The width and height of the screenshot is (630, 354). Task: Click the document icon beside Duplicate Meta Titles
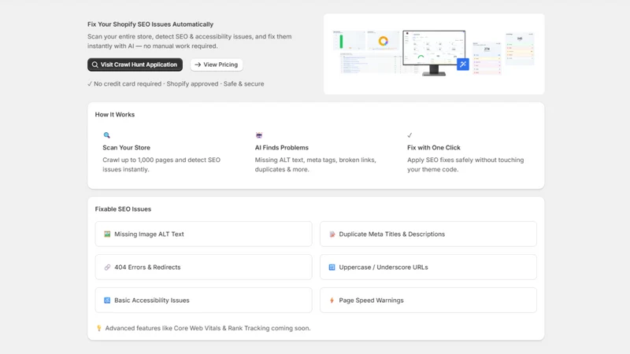[x=332, y=234]
